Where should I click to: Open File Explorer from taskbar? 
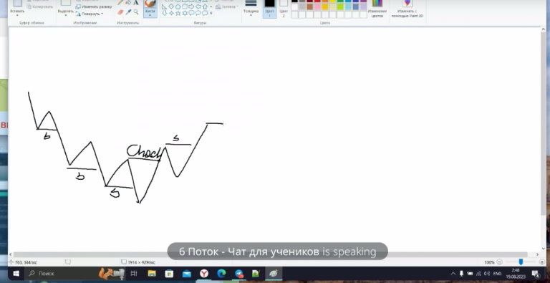click(152, 273)
